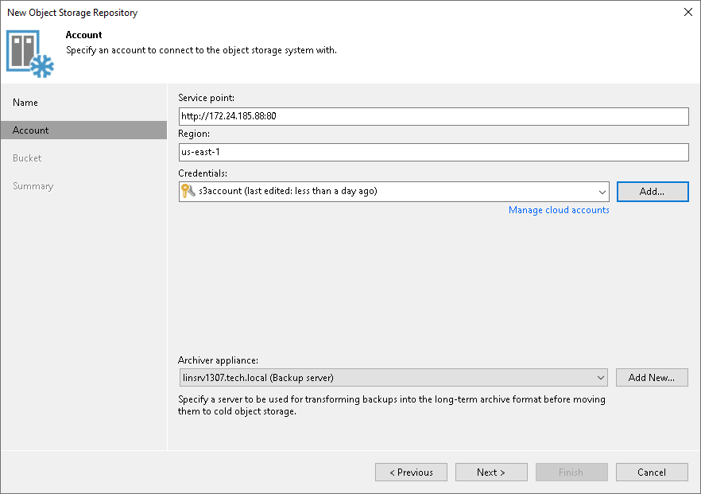Click the bold 'Account' page heading
701x494 pixels.
pyautogui.click(x=83, y=35)
